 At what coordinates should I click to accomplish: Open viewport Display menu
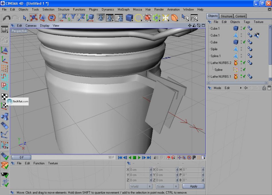tap(45, 26)
